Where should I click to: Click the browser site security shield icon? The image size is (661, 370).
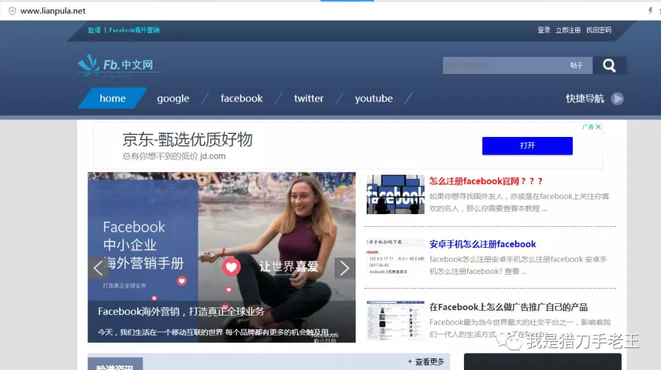click(x=12, y=11)
